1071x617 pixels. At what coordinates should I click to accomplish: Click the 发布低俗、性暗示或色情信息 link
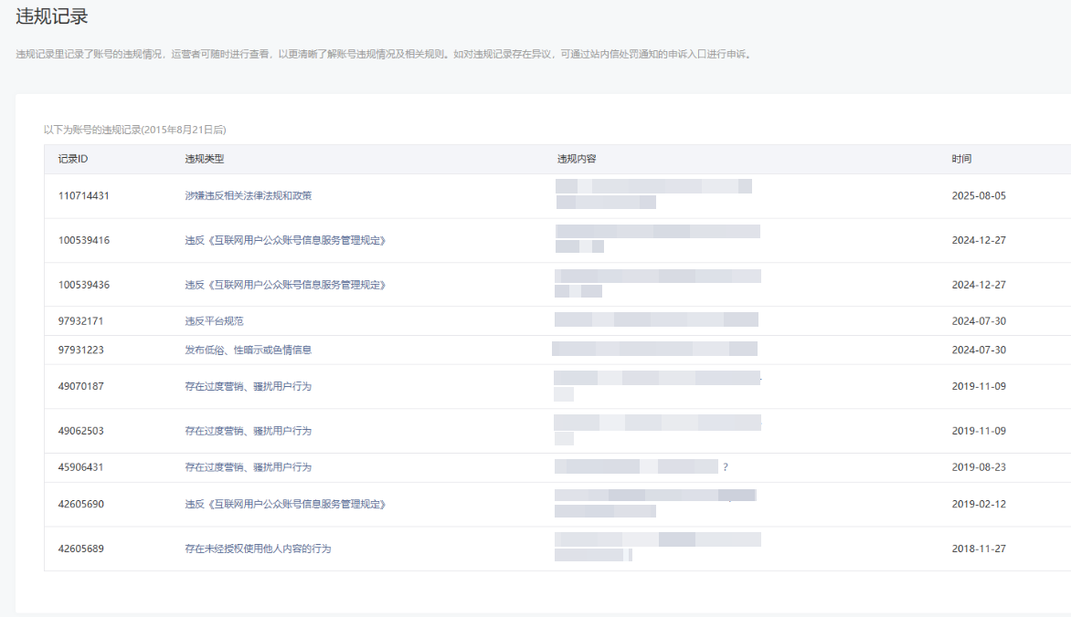pos(249,350)
